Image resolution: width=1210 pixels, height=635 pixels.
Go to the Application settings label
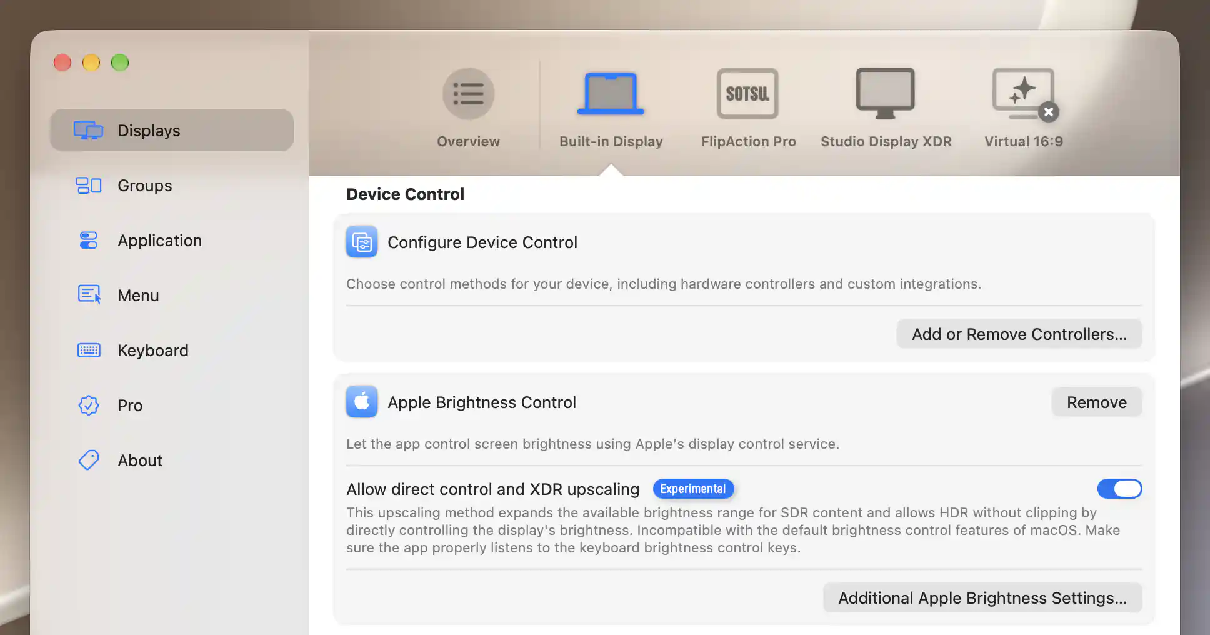click(x=160, y=241)
